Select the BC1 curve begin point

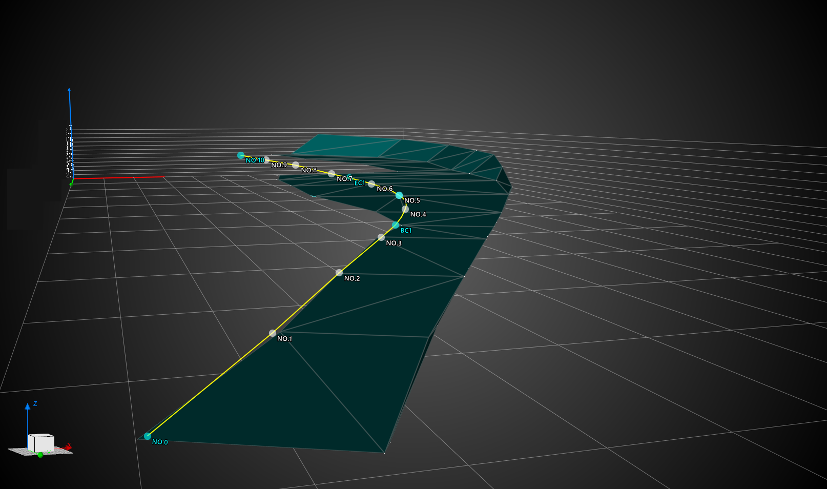point(396,225)
